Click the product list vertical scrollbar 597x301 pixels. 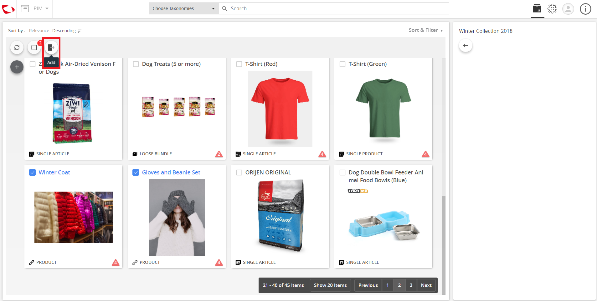[443, 245]
